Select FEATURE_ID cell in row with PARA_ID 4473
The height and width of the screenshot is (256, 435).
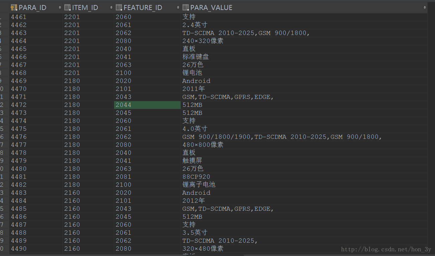pos(147,113)
